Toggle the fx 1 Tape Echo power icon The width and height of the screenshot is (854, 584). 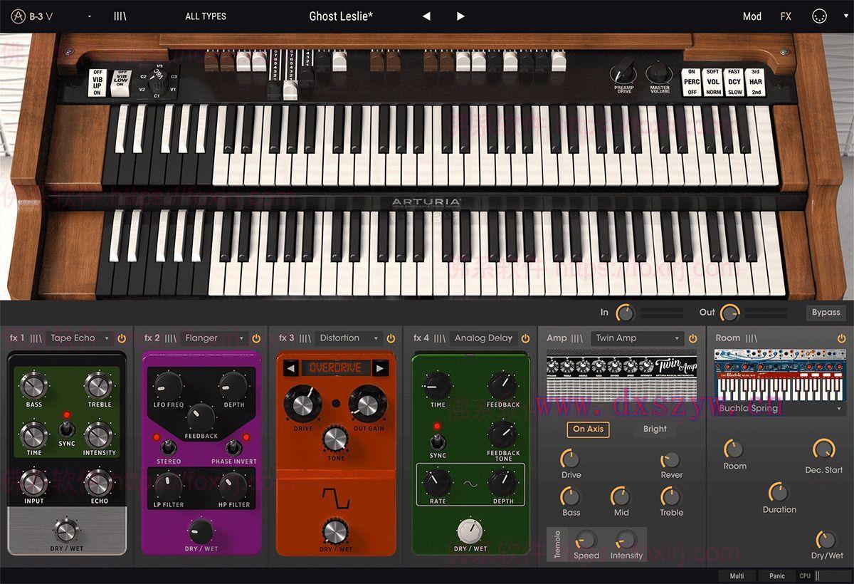(122, 338)
